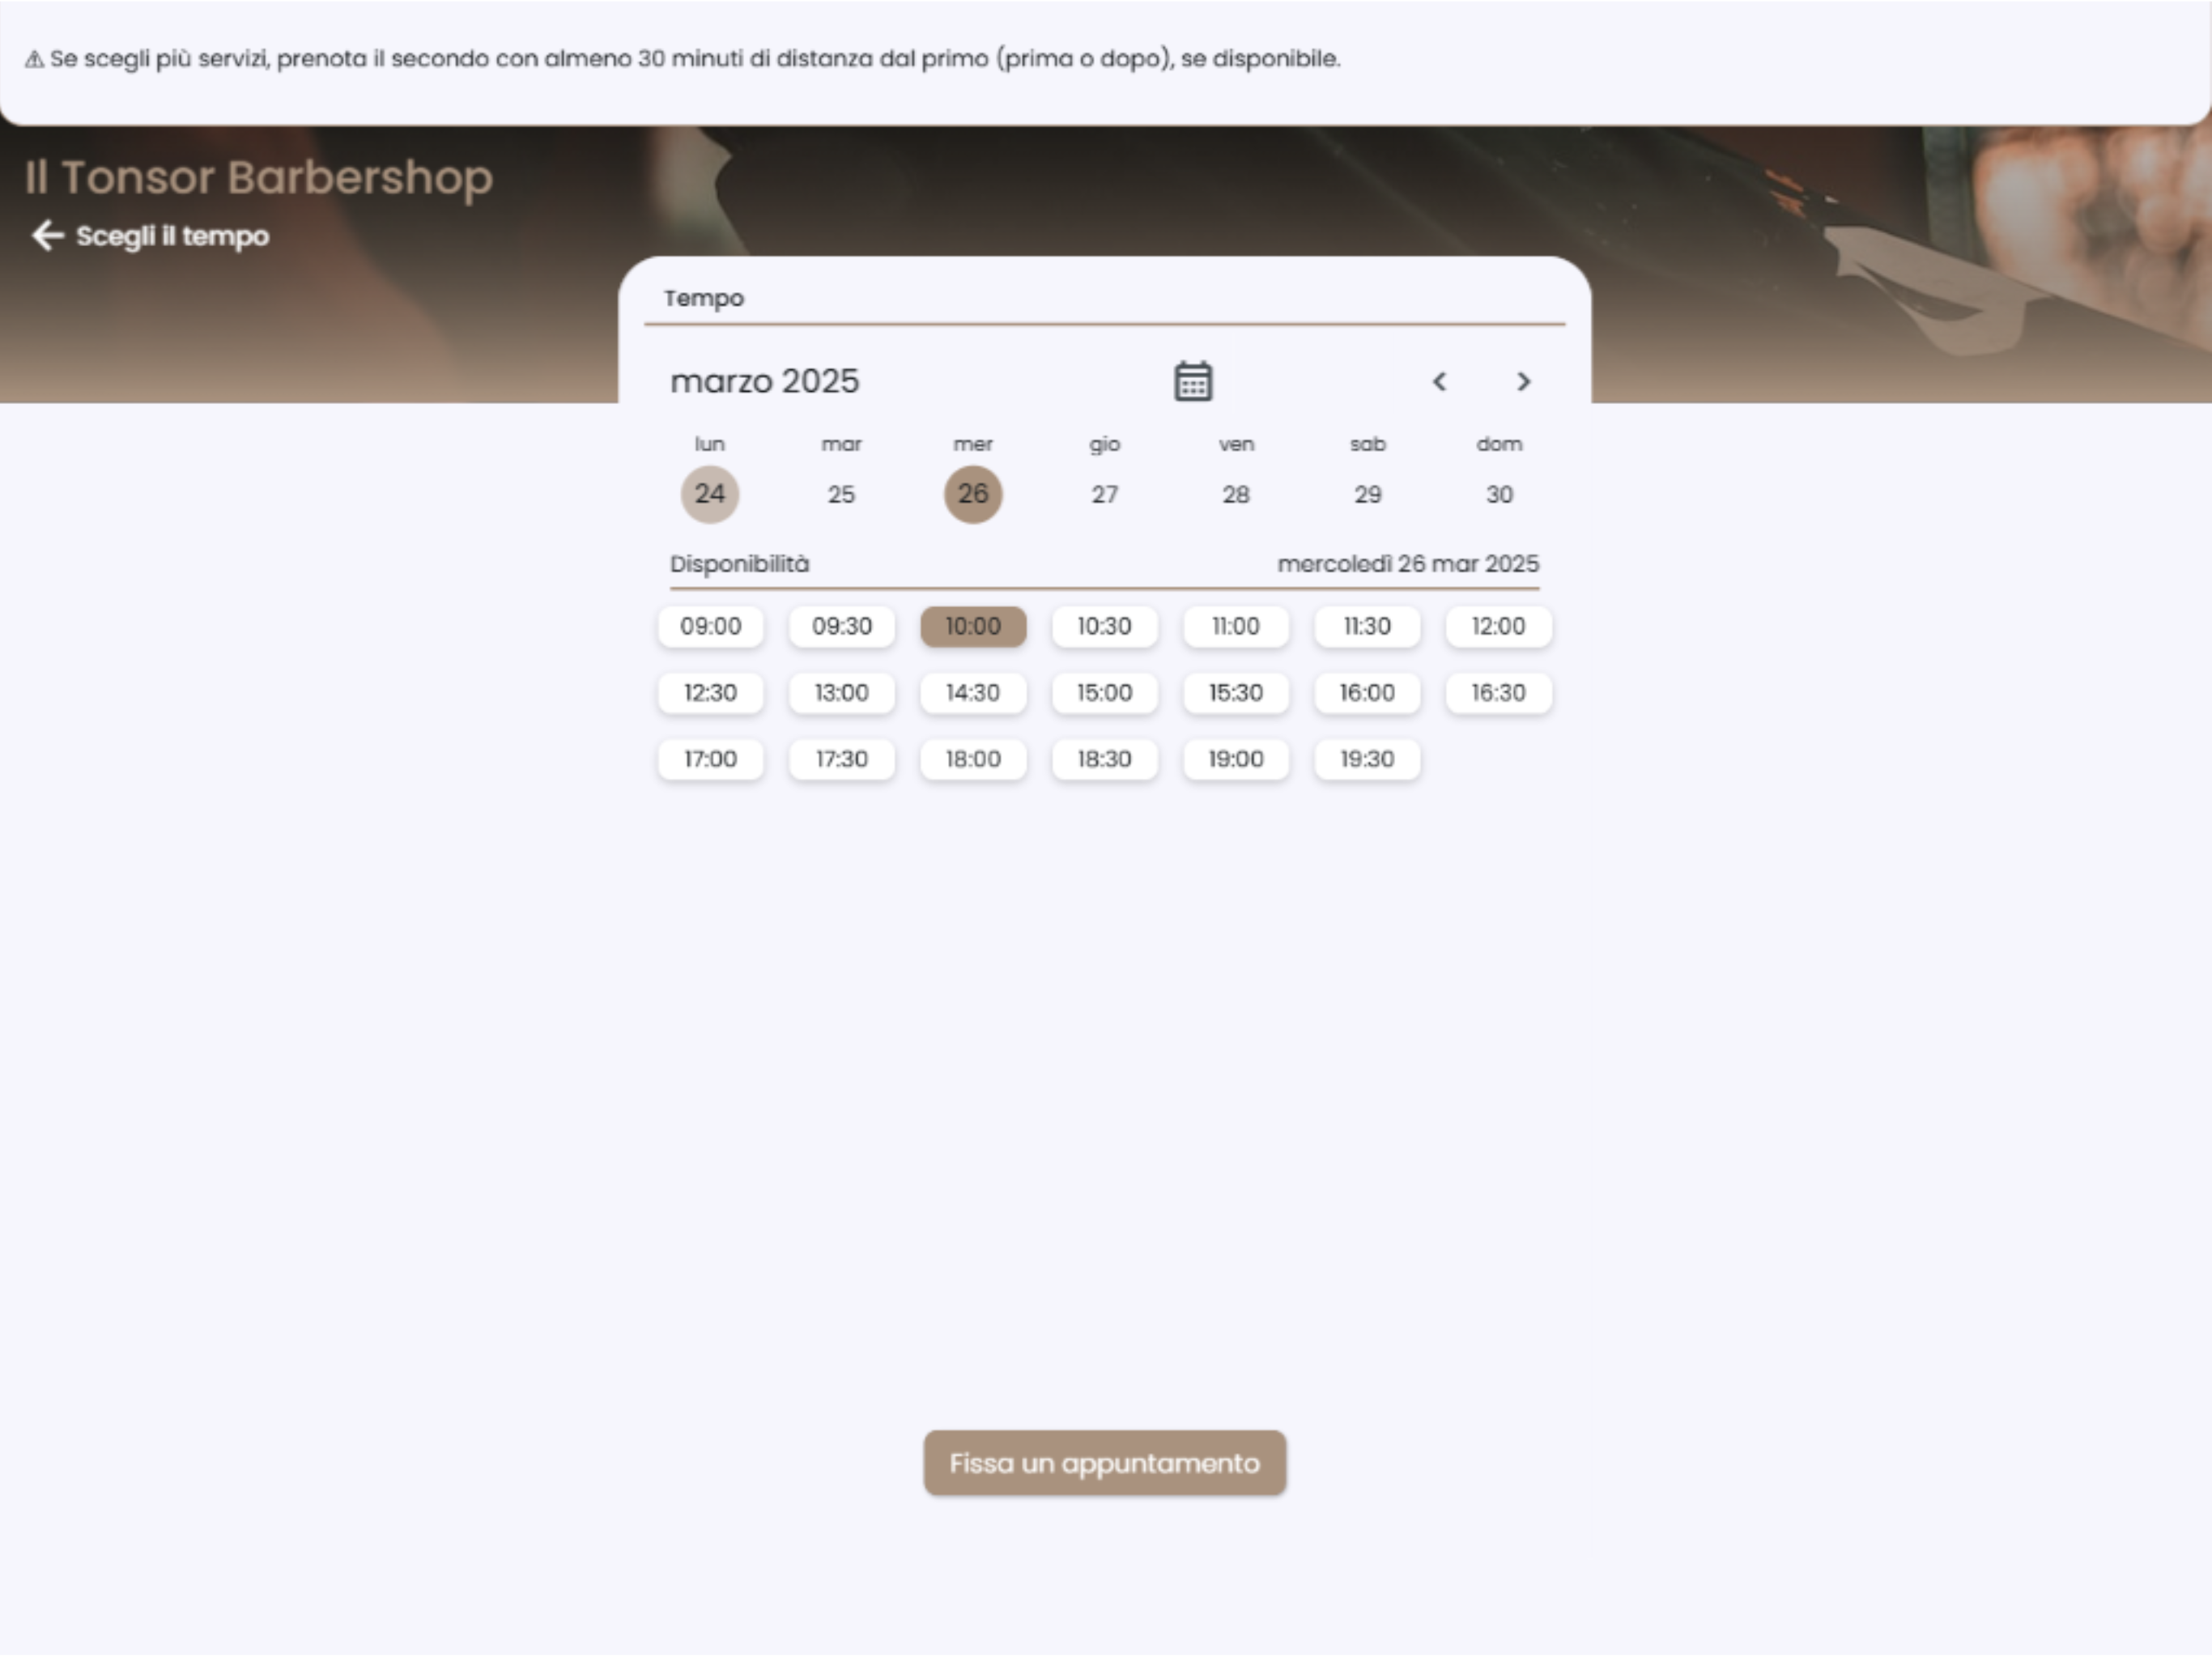Pick the 16:00 time slot

point(1367,693)
